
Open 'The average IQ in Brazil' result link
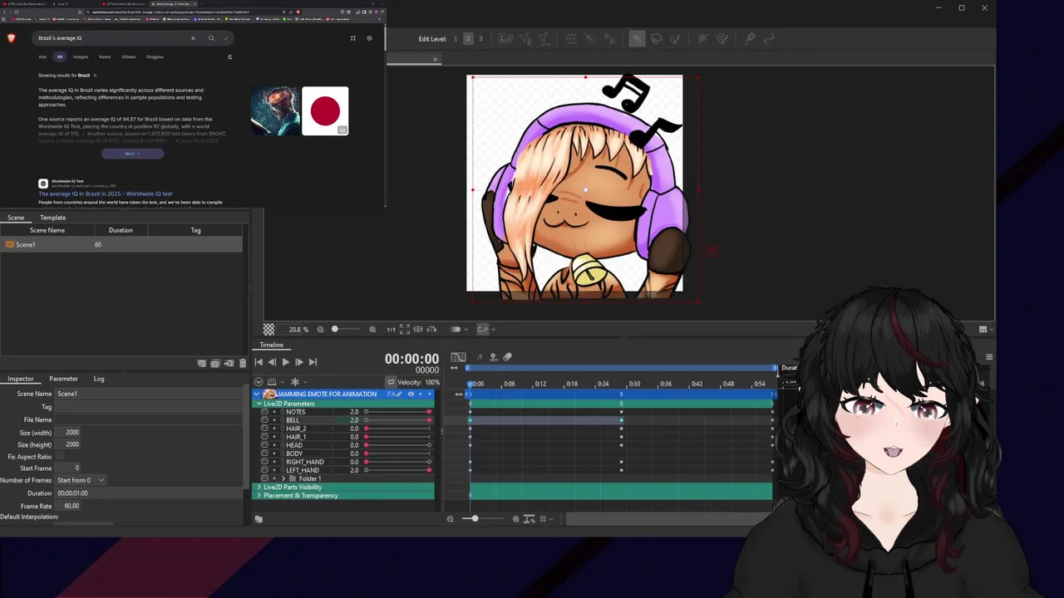[106, 194]
